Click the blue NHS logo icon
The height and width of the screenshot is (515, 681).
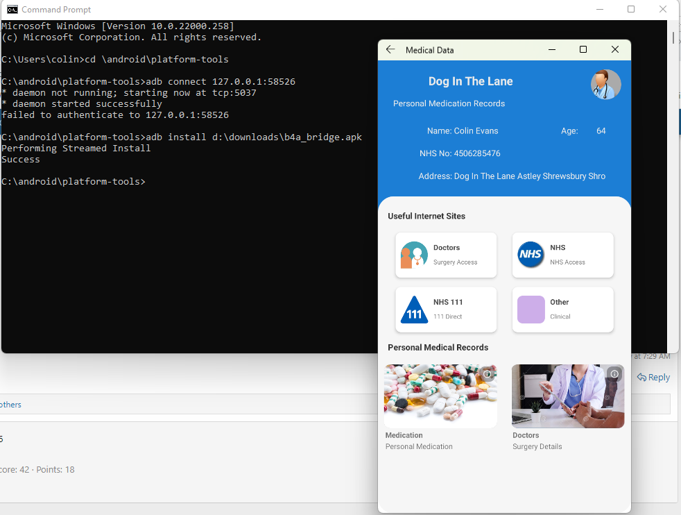531,254
